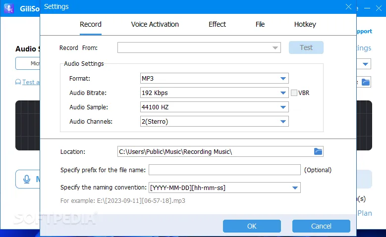Click the headphone Test link in main window

click(28, 82)
